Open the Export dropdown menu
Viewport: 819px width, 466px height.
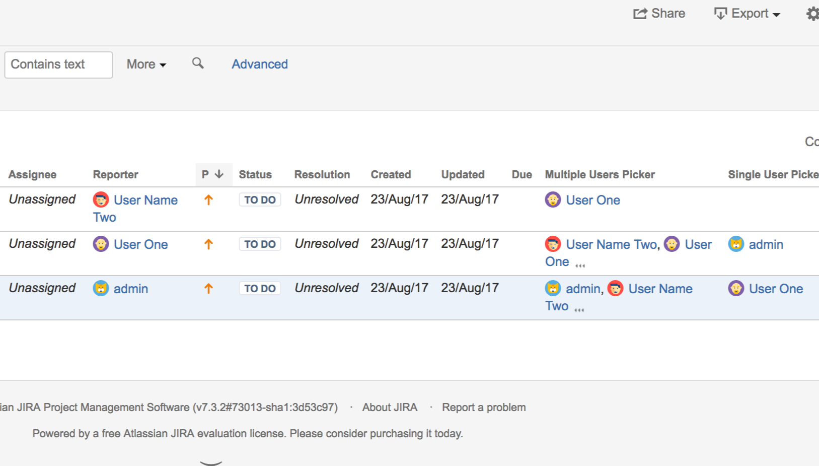(748, 14)
